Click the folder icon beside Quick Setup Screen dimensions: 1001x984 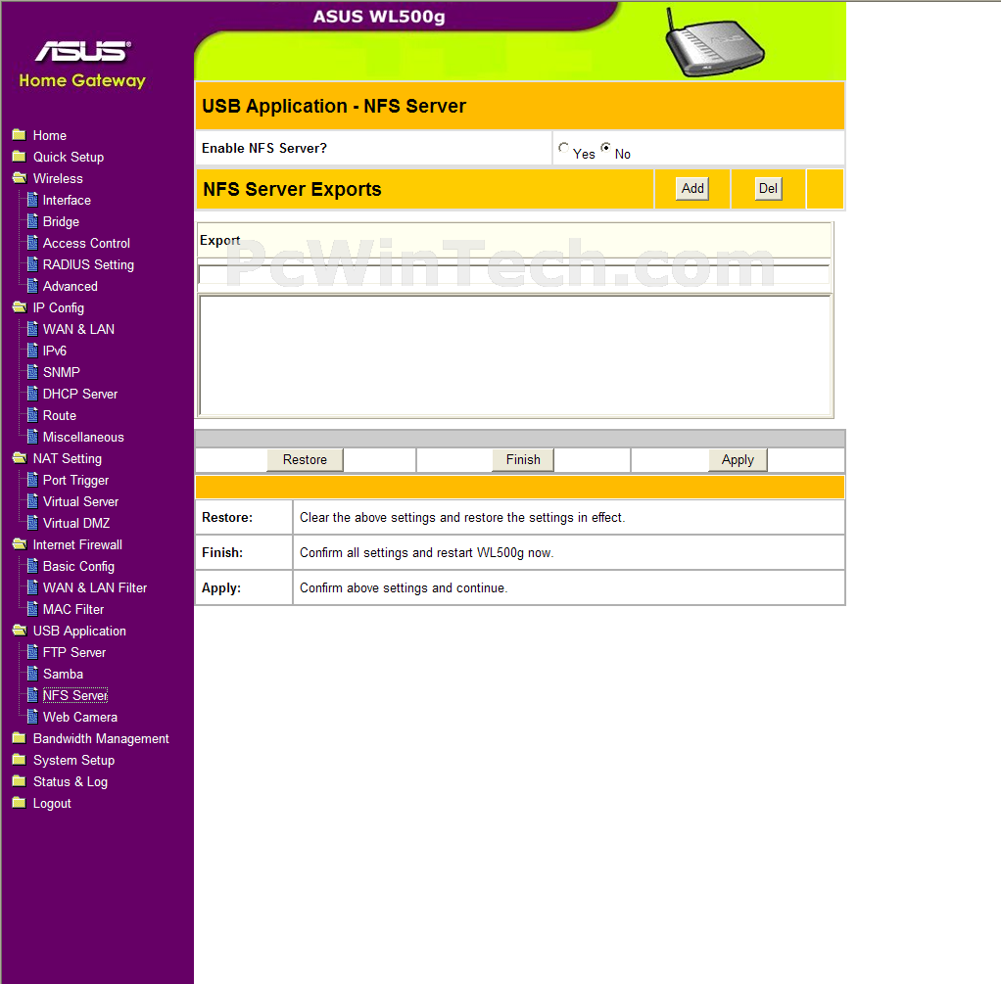pos(20,157)
